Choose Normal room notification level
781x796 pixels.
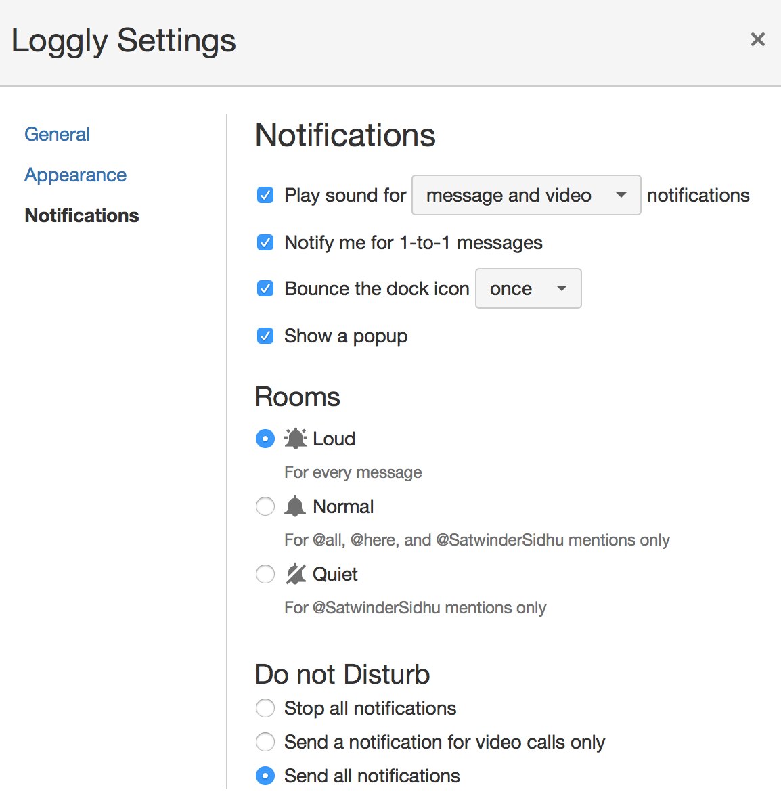click(x=265, y=506)
